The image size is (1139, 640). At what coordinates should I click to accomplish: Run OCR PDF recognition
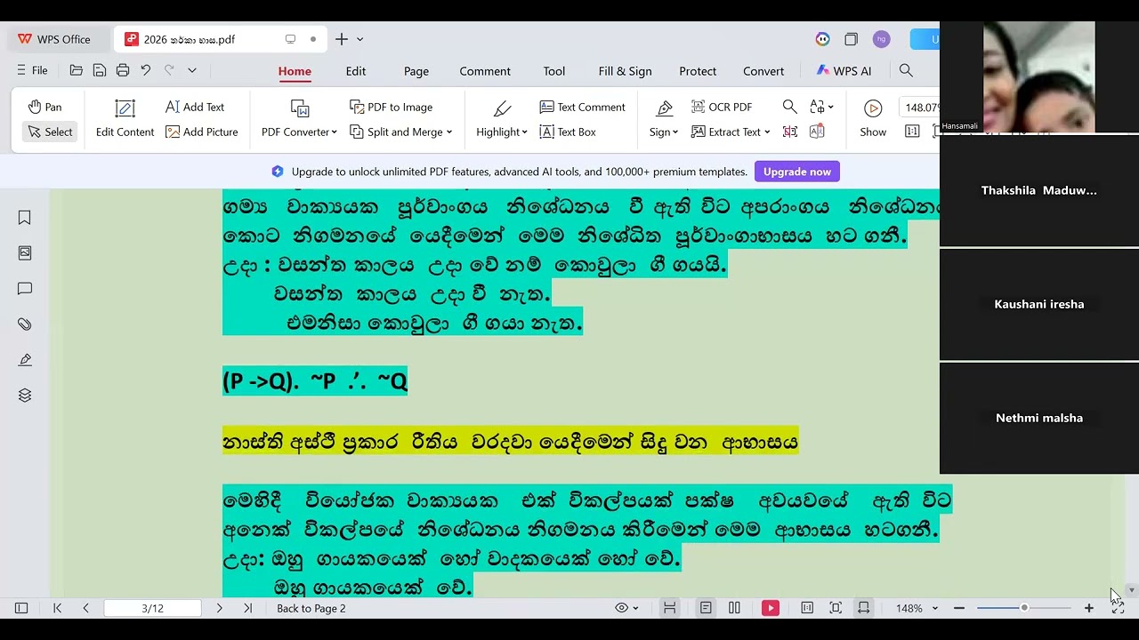(722, 107)
